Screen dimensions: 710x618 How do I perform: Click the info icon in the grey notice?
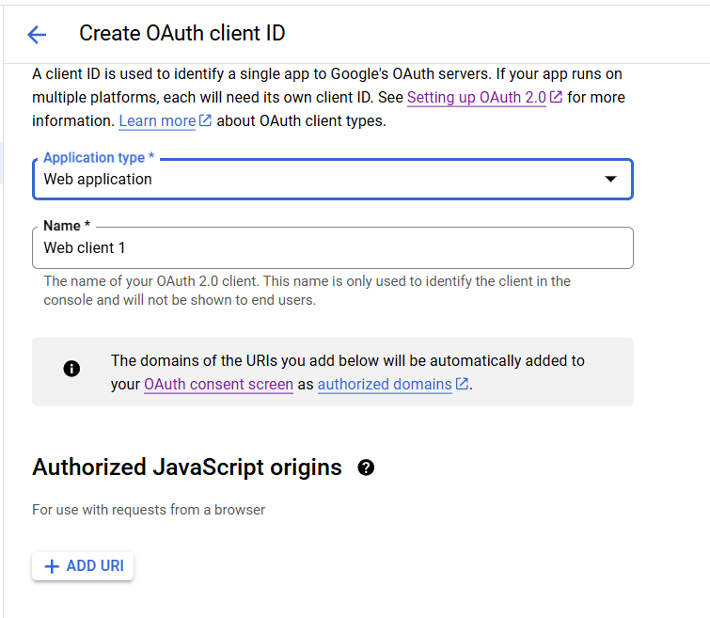[x=71, y=369]
